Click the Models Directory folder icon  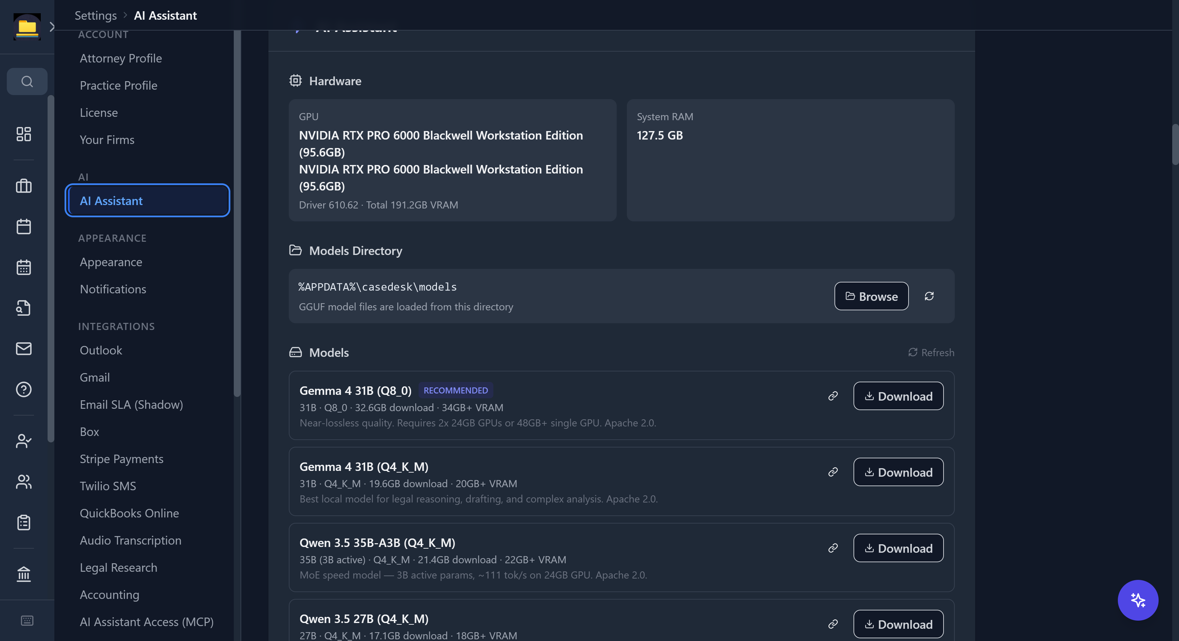click(x=296, y=250)
